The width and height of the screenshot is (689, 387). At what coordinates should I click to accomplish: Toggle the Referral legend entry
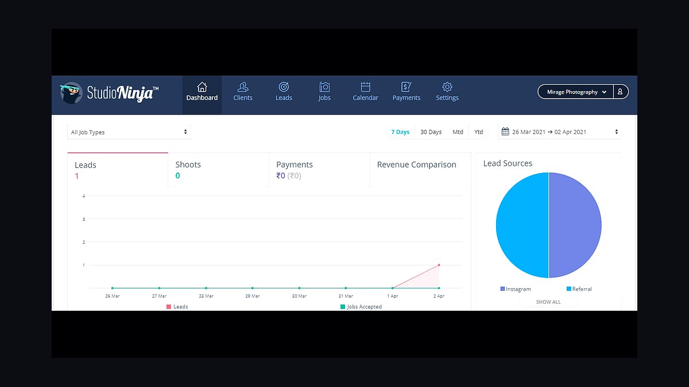tap(579, 289)
